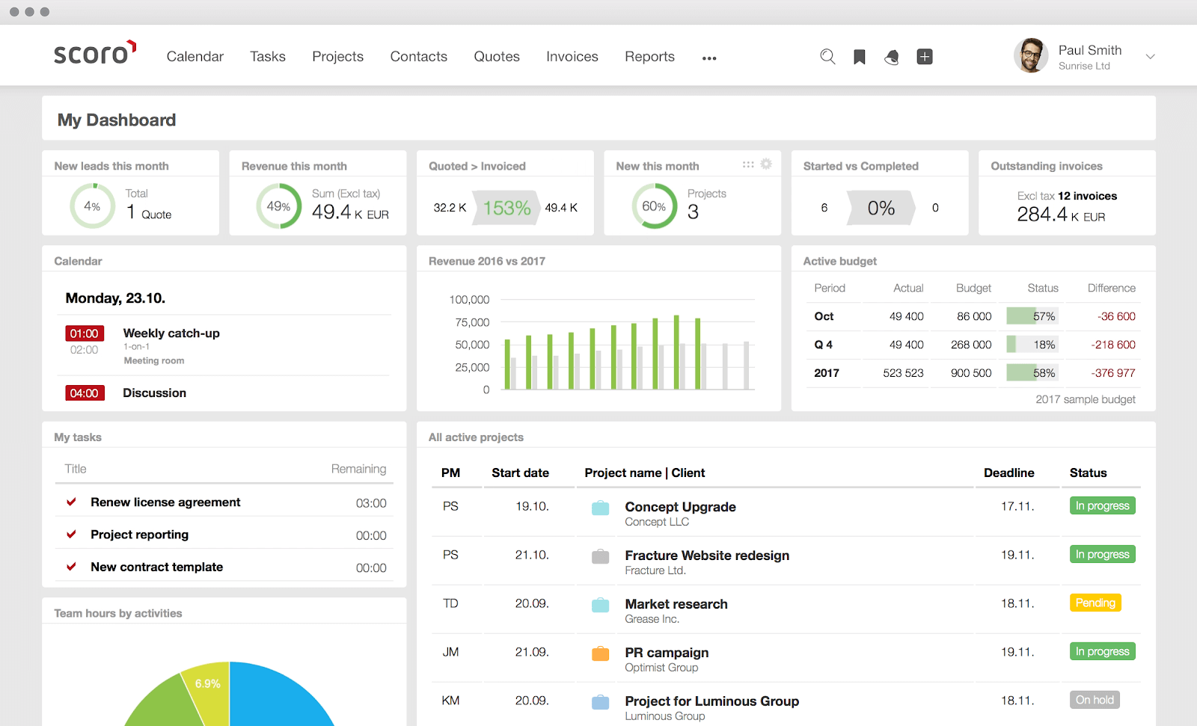The image size is (1197, 726).
Task: Open the Fracture Website redesign project
Action: (x=706, y=555)
